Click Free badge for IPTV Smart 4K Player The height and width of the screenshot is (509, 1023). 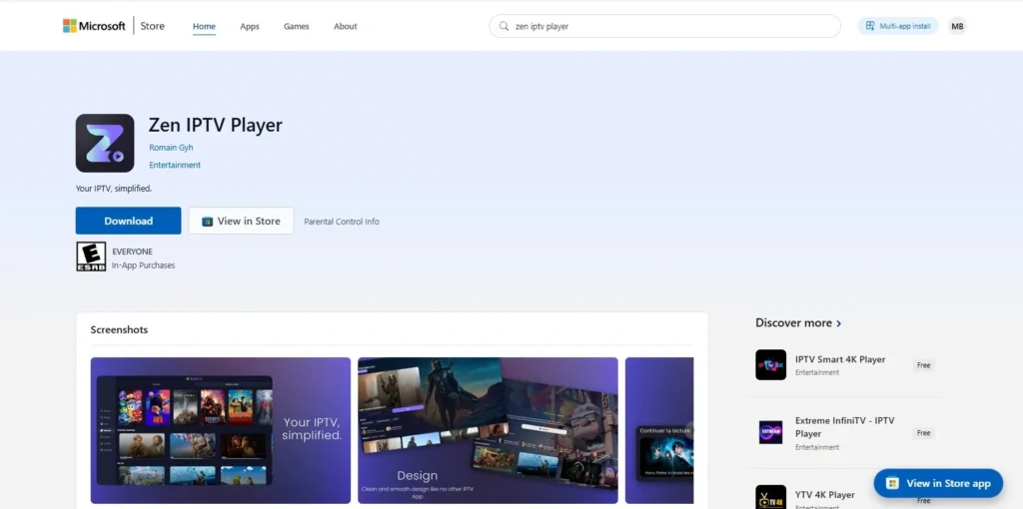(x=924, y=365)
